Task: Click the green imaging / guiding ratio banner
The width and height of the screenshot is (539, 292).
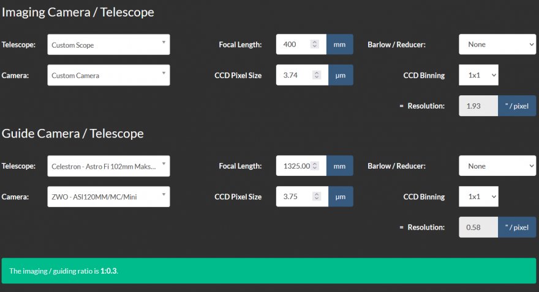Action: 268,271
